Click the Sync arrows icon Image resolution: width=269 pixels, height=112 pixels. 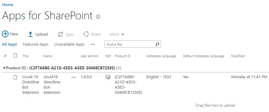point(60,34)
